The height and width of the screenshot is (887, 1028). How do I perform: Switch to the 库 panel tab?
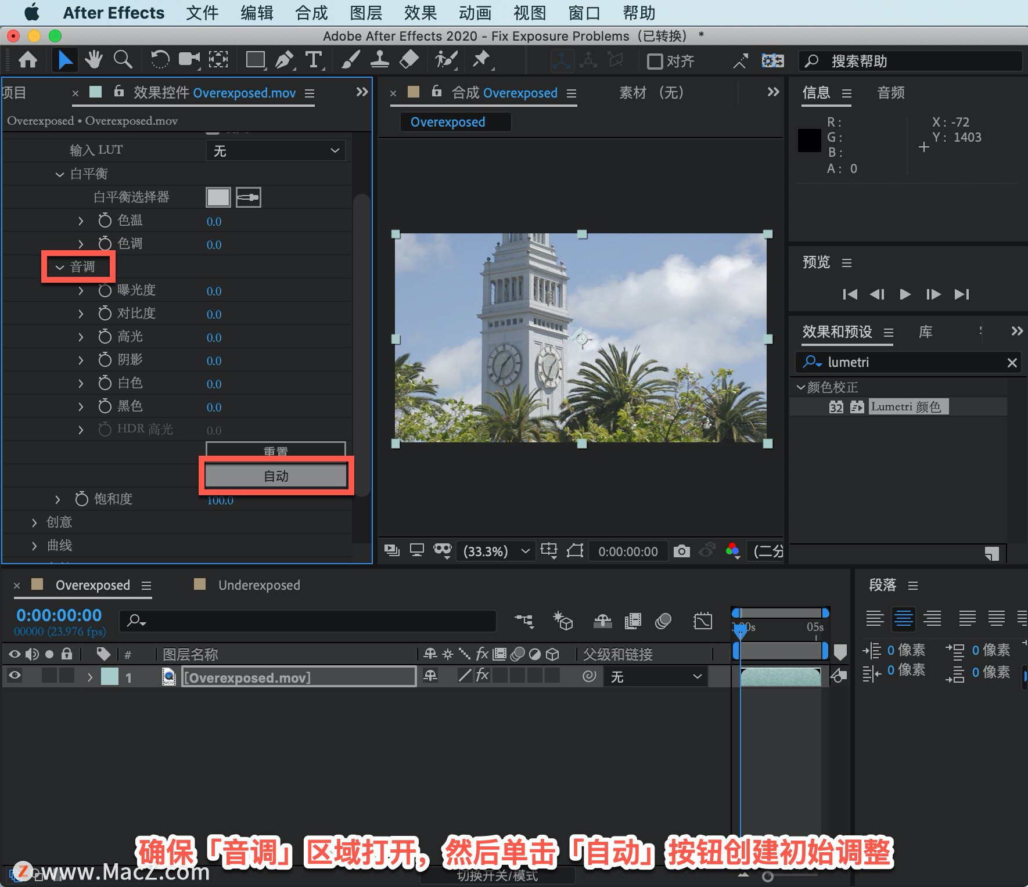point(925,332)
